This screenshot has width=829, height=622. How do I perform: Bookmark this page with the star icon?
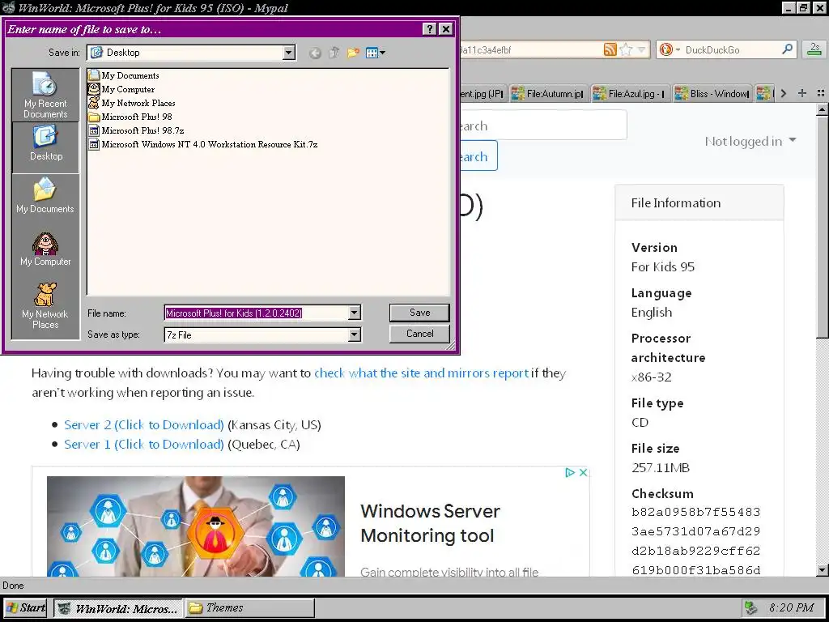point(626,49)
